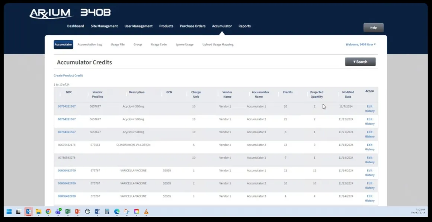Click the Create Product Credit link
Screen dimensions: 432x222
pyautogui.click(x=68, y=75)
